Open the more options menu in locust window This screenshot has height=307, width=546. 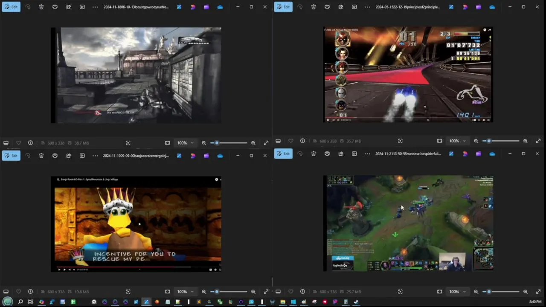coord(95,7)
